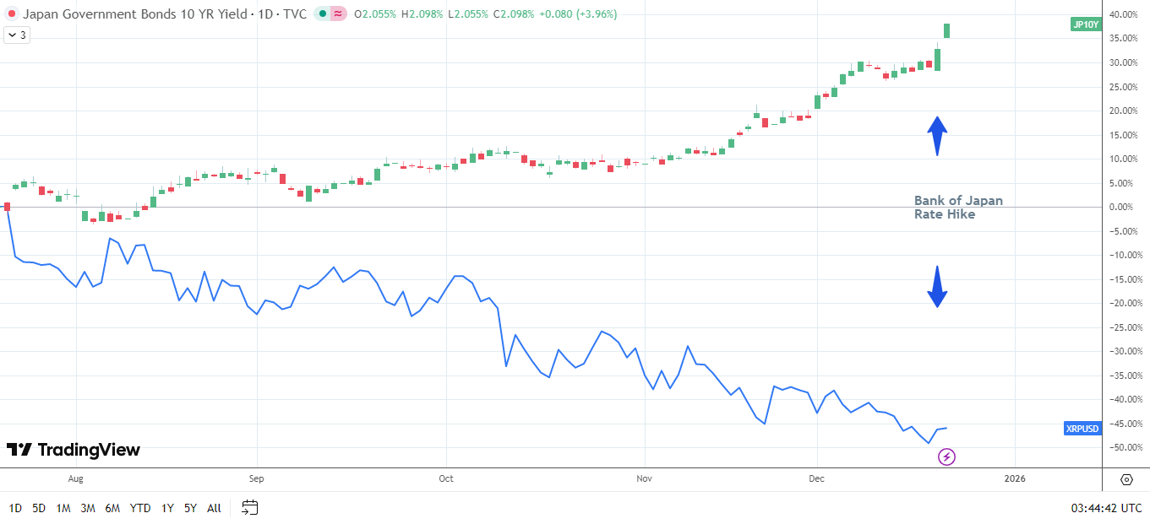Expand the indicators legend showing 3
The width and height of the screenshot is (1150, 524).
click(17, 35)
